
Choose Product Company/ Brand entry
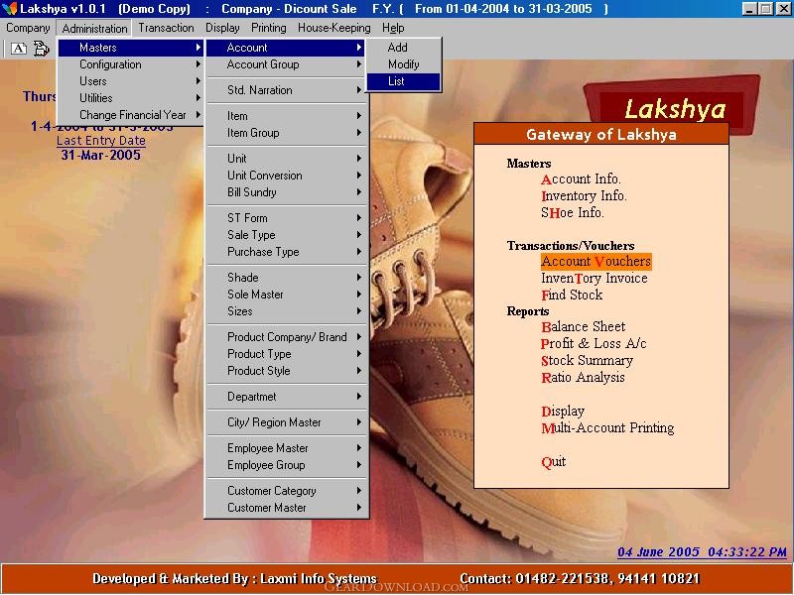[286, 337]
